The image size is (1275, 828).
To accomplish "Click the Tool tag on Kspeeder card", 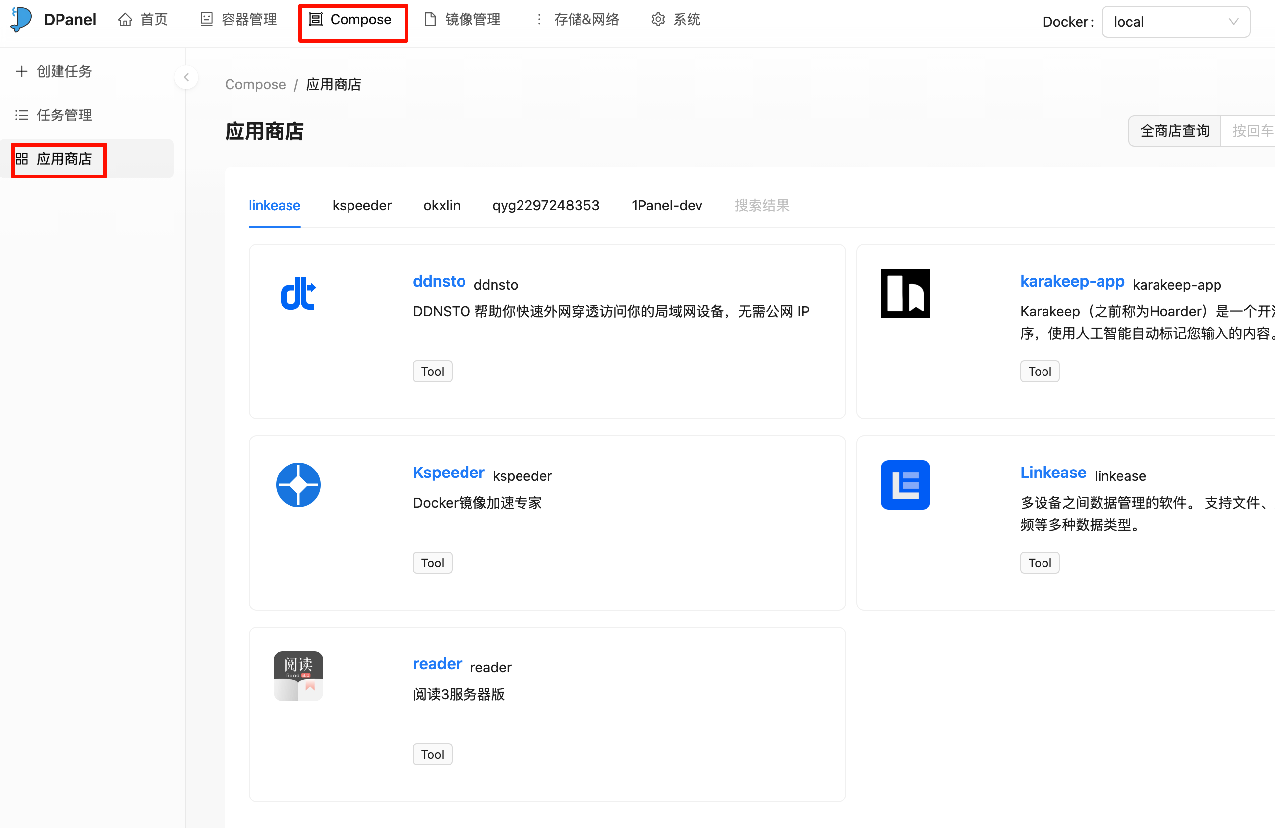I will pyautogui.click(x=432, y=563).
